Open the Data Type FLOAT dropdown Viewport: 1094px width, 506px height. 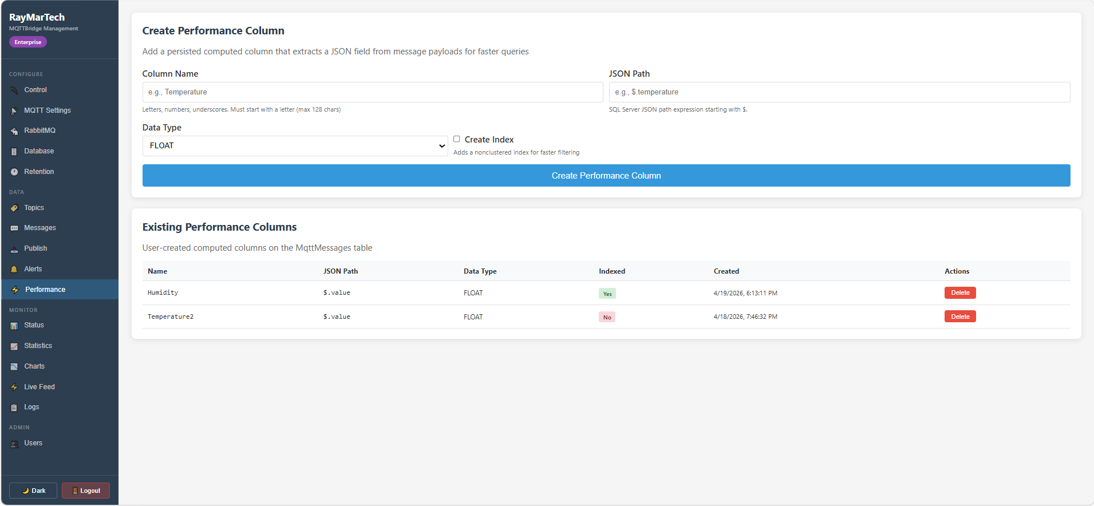click(295, 146)
